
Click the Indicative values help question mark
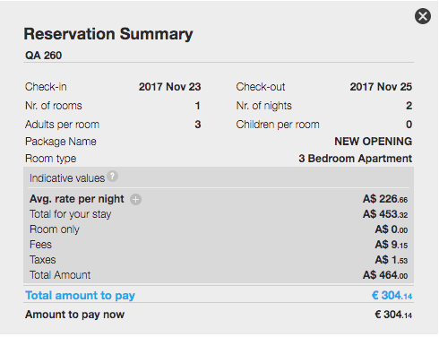coord(113,177)
